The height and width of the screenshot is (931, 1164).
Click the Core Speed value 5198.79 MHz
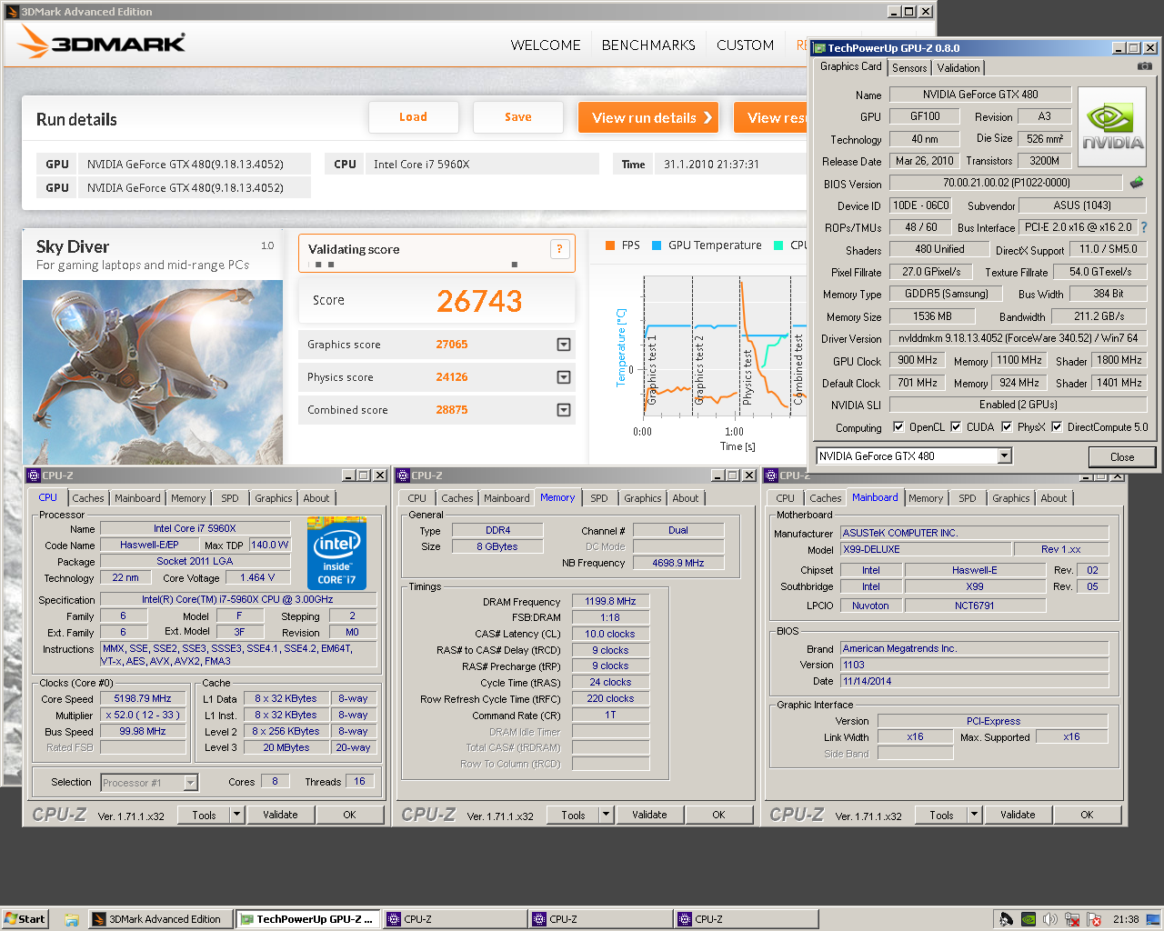click(143, 698)
